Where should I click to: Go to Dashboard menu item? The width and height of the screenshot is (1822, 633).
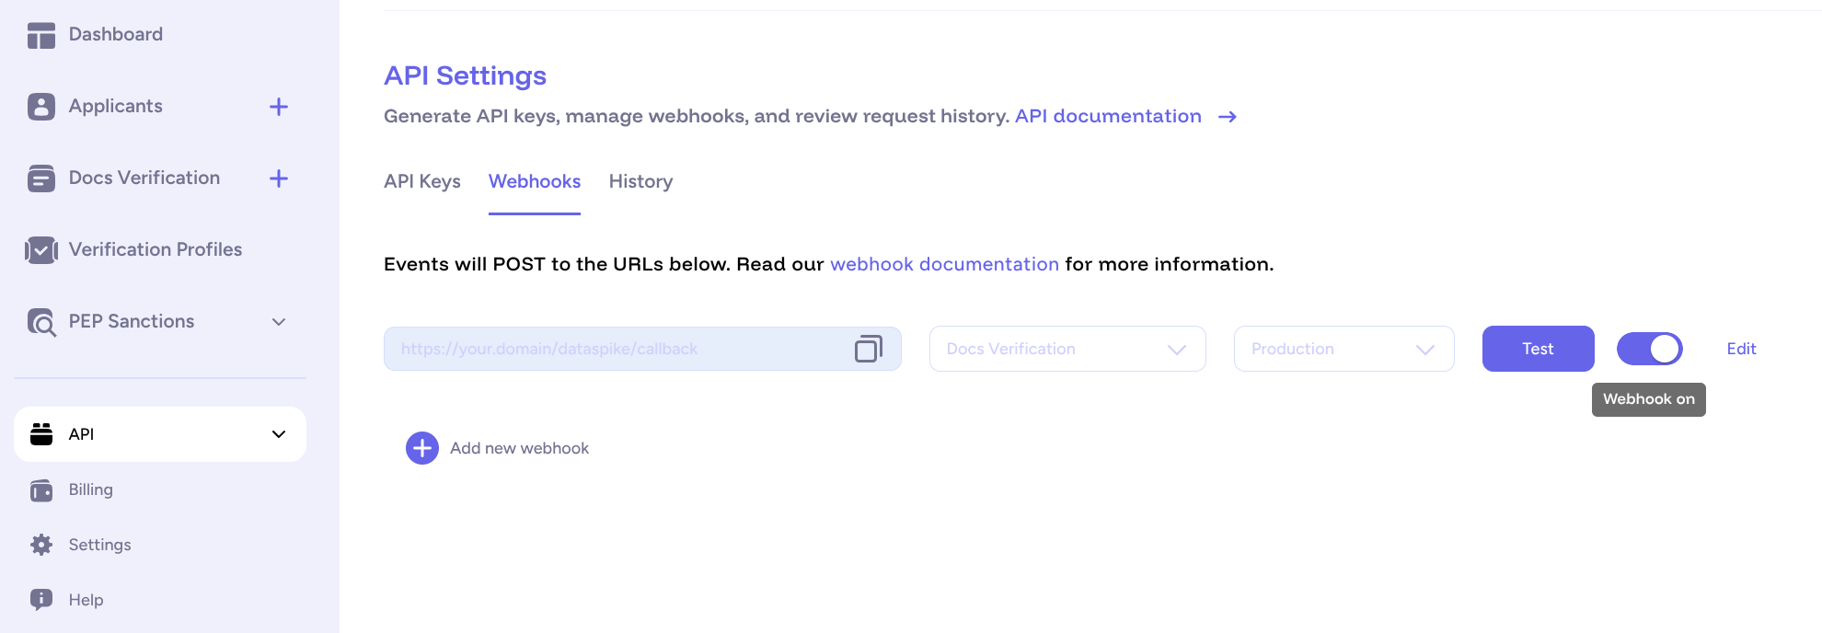pyautogui.click(x=116, y=35)
